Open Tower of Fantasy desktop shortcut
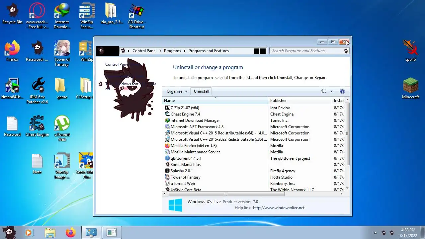 point(62,53)
